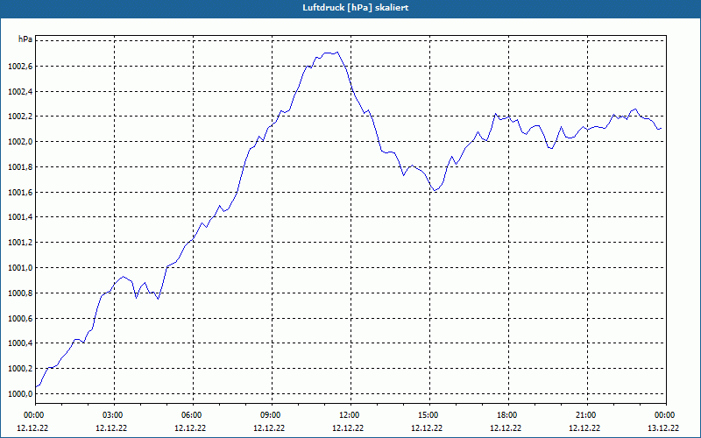
Task: Click the 1001,8 y-axis label
Action: click(x=20, y=167)
